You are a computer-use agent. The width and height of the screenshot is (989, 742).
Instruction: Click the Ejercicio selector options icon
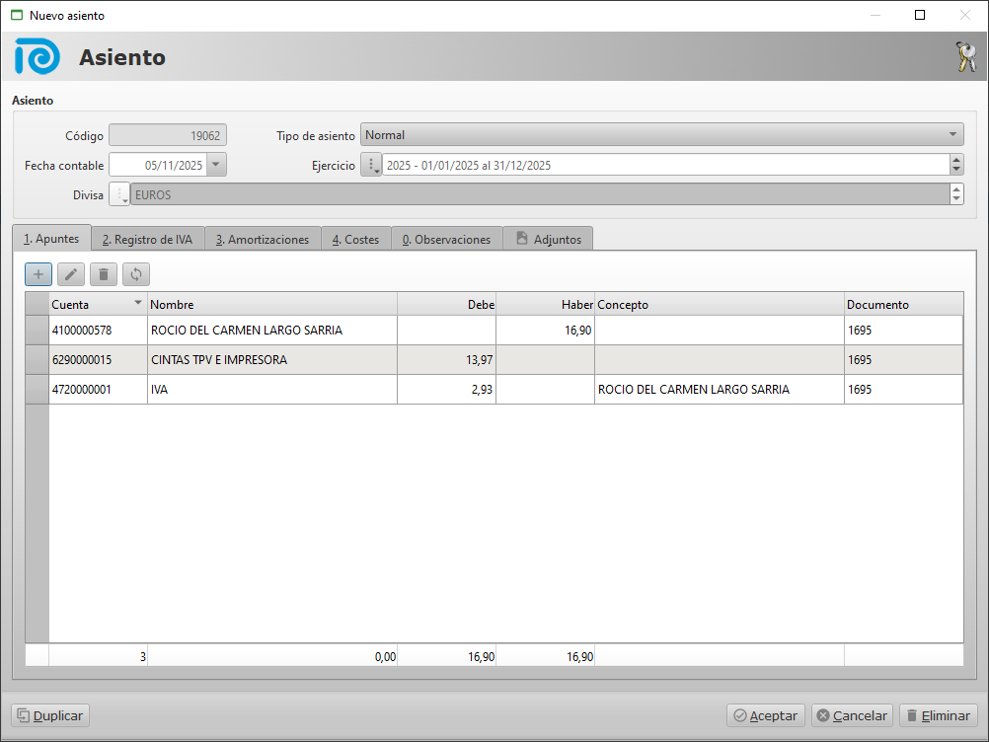[371, 165]
